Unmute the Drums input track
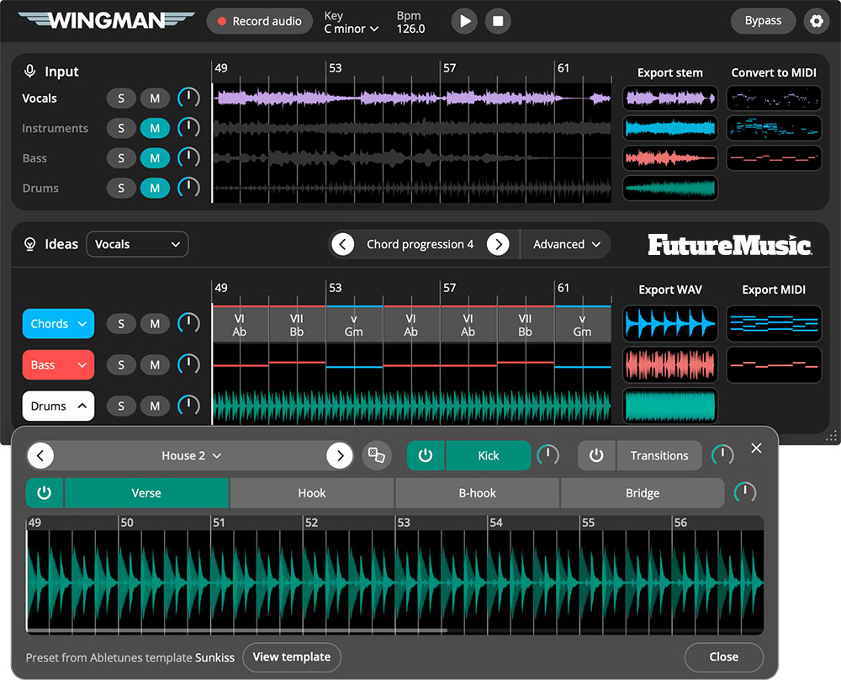 [x=155, y=189]
